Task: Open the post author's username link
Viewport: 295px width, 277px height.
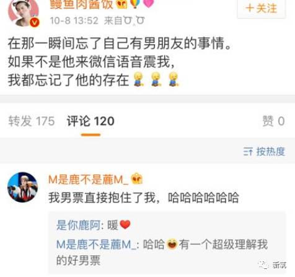Action: coord(81,4)
